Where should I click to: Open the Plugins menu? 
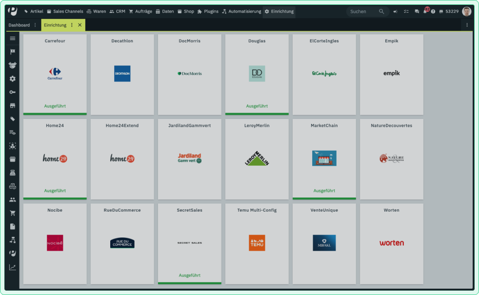click(208, 12)
